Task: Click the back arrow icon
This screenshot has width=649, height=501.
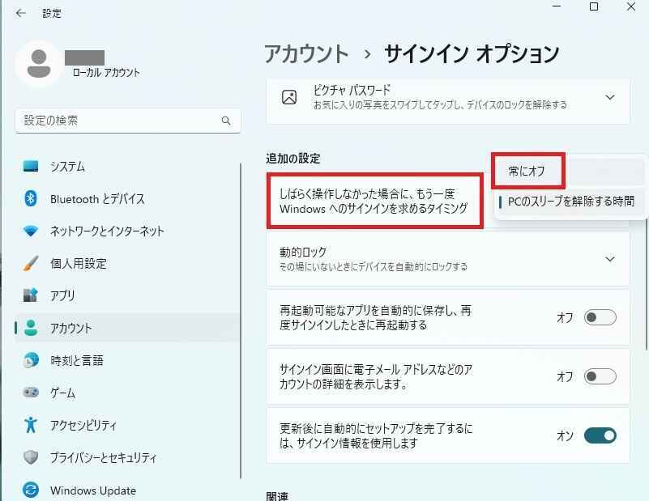Action: tap(21, 13)
